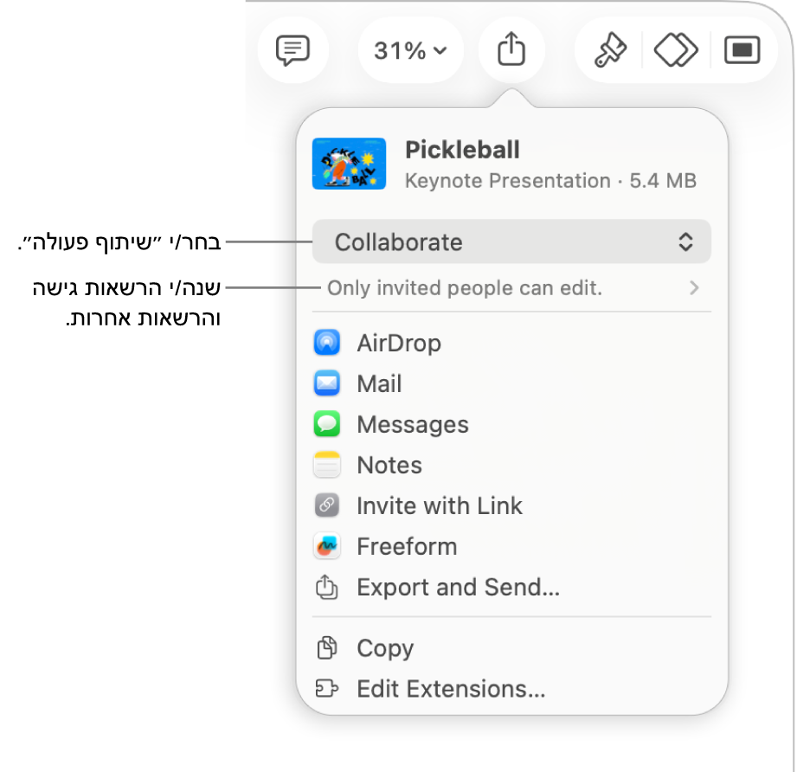The height and width of the screenshot is (772, 797).
Task: Open the Animate inspector diamond icon
Action: (676, 50)
